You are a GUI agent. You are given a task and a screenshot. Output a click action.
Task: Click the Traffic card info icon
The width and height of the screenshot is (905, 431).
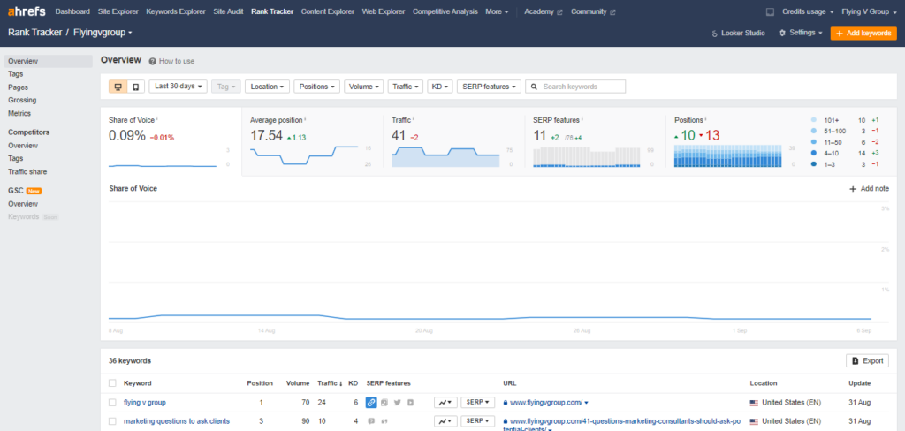coord(414,119)
